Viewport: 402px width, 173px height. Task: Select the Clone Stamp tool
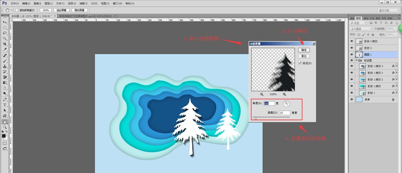coord(5,66)
